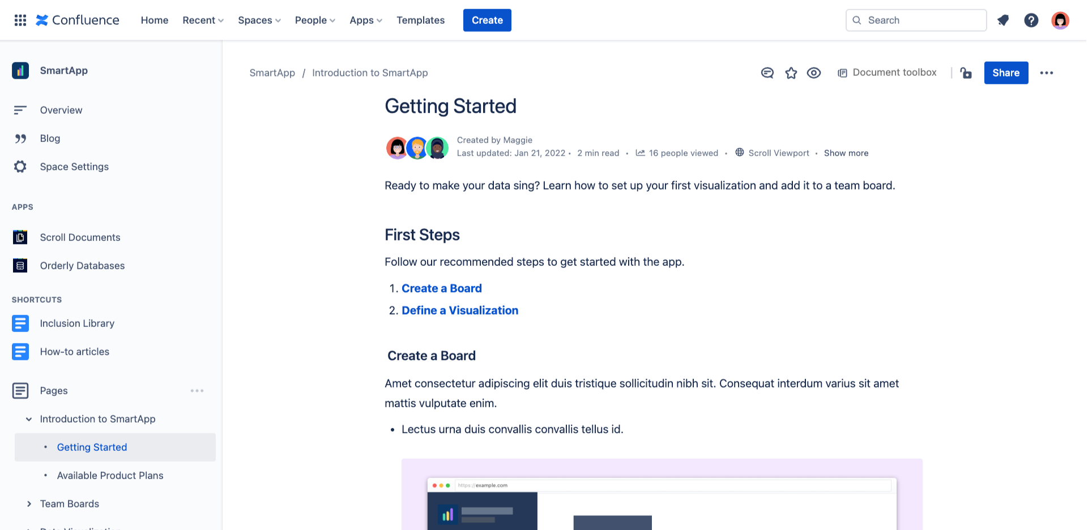Image resolution: width=1088 pixels, height=530 pixels.
Task: Click the Confluence logo
Action: point(77,20)
